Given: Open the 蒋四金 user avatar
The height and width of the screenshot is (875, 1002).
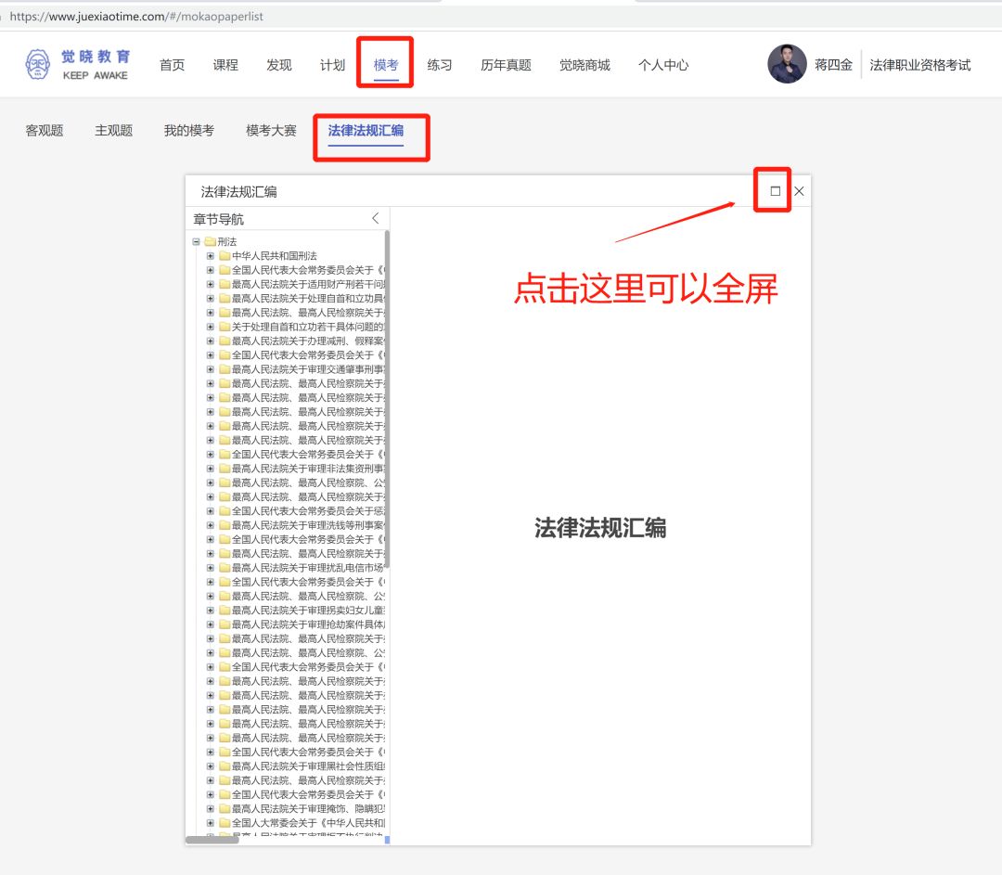Looking at the screenshot, I should (x=787, y=65).
